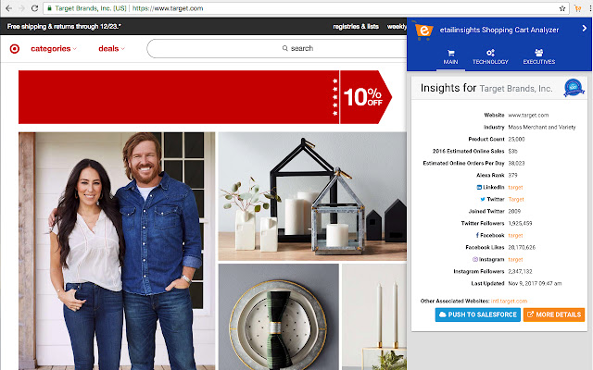Viewport: 593px width, 370px height.
Task: Click the etailinsights extension icon in the toolbar
Action: point(577,8)
